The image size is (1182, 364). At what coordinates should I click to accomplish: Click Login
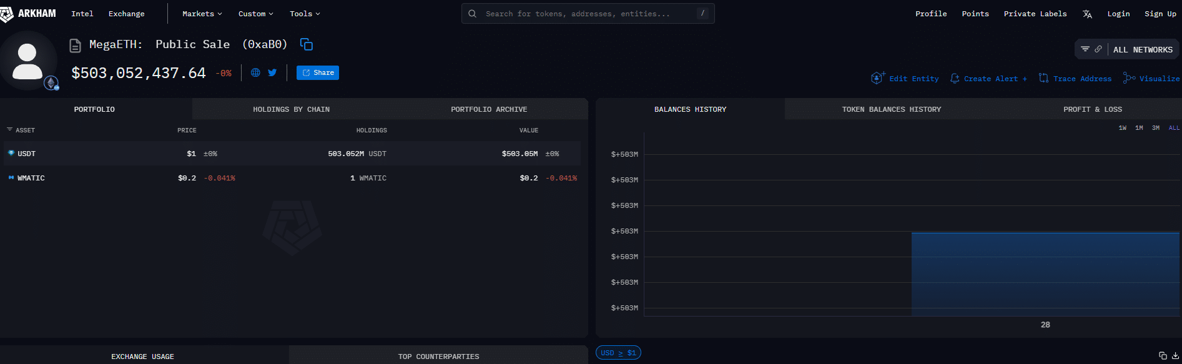pos(1118,14)
